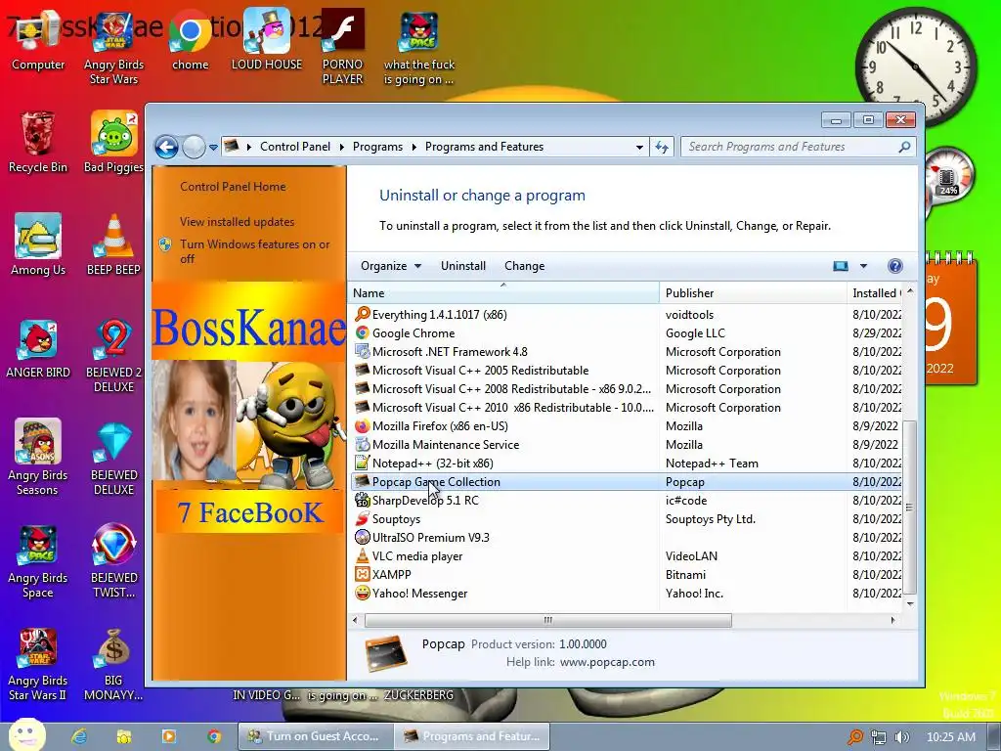Screen dimensions: 1001x751
Task: Sort list by Name column header
Action: point(503,293)
